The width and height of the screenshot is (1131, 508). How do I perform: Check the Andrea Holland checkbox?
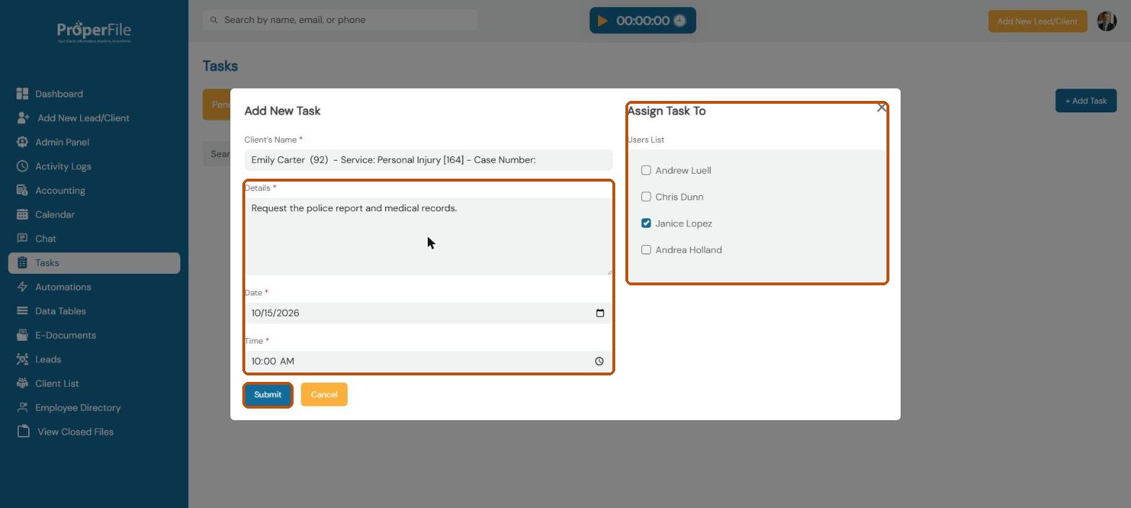point(646,249)
